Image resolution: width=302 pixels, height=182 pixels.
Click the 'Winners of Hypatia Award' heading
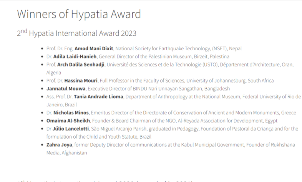(79, 14)
